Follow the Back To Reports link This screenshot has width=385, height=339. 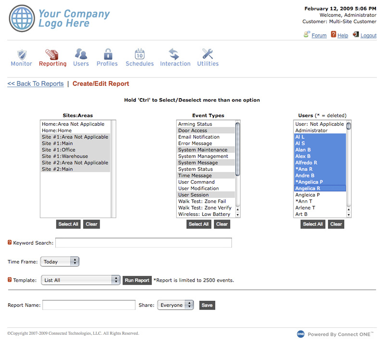[36, 84]
